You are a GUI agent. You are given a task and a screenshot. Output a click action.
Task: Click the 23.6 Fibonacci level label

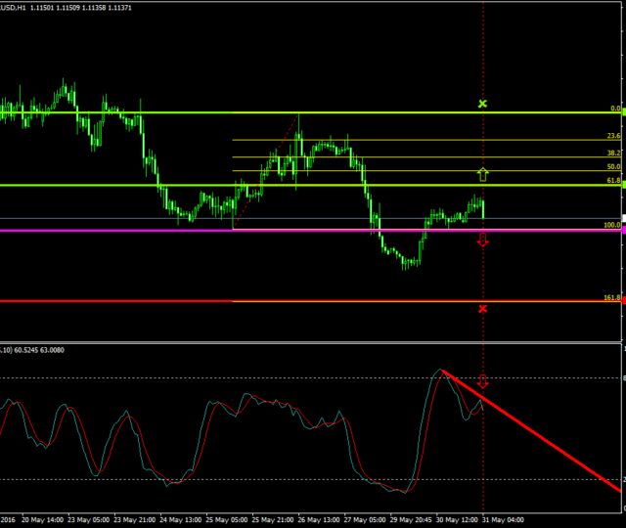pos(613,136)
